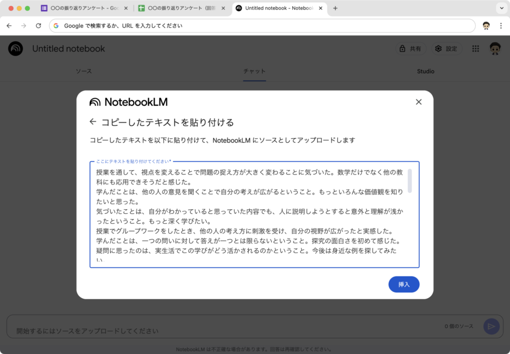The image size is (510, 354).
Task: Click the Google G icon in address bar
Action: pyautogui.click(x=56, y=26)
